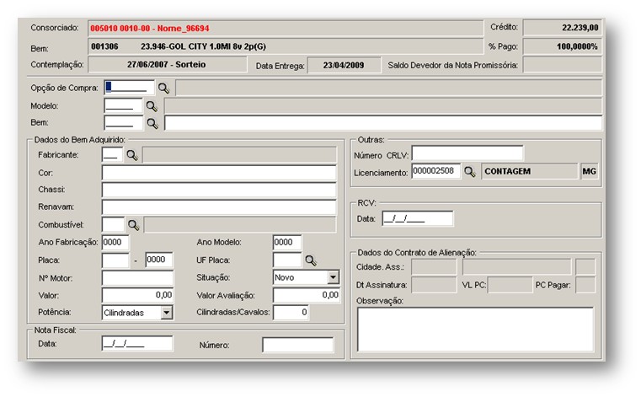The height and width of the screenshot is (397, 641).
Task: Focus the Cor text field
Action: click(219, 173)
